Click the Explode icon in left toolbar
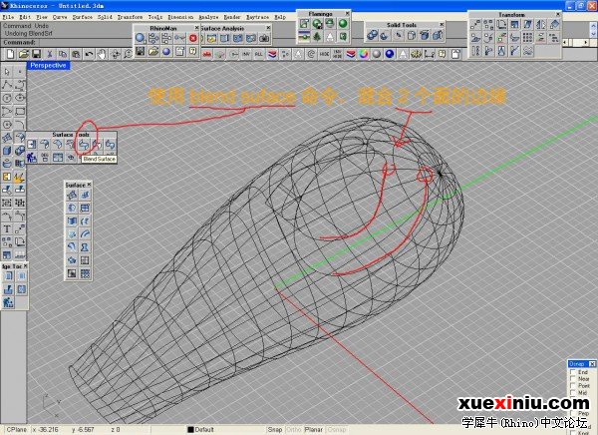This screenshot has height=435, width=598. click(19, 177)
